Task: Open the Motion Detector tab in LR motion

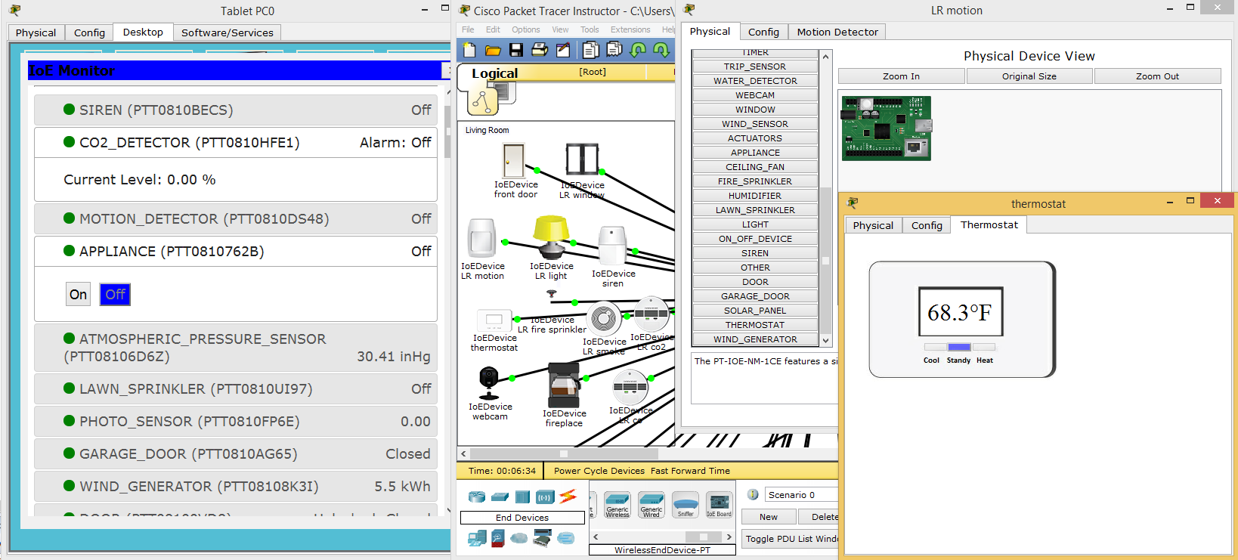Action: click(x=837, y=32)
